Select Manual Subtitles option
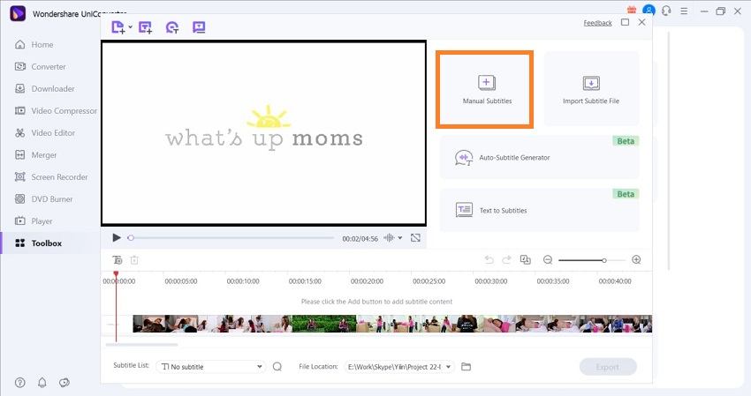 (x=485, y=89)
